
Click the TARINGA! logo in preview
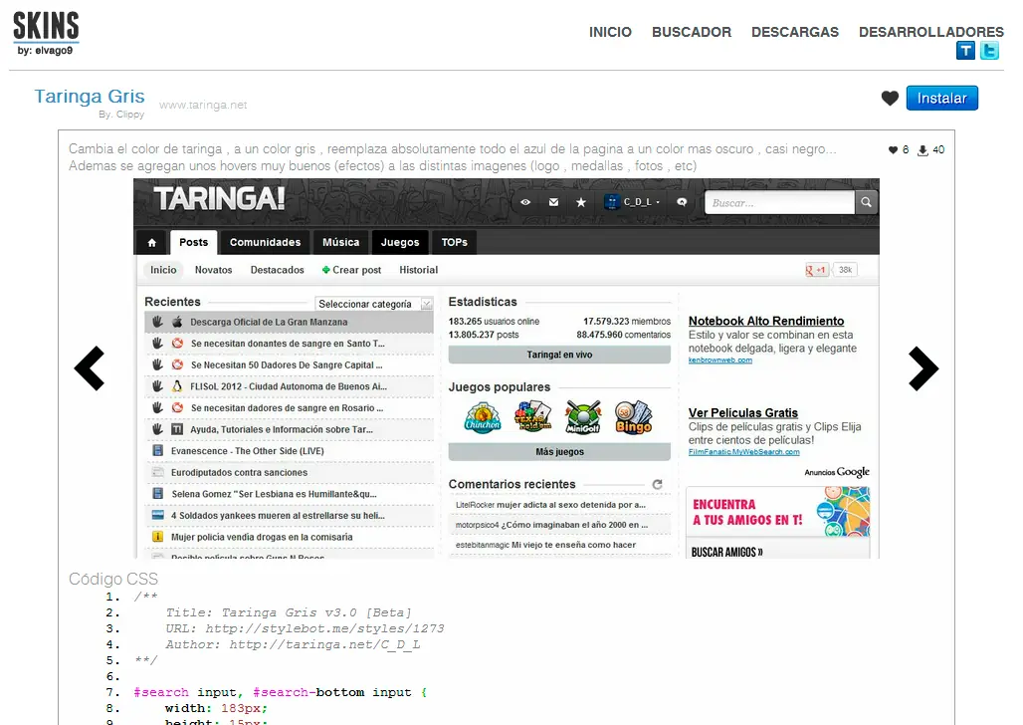[219, 198]
